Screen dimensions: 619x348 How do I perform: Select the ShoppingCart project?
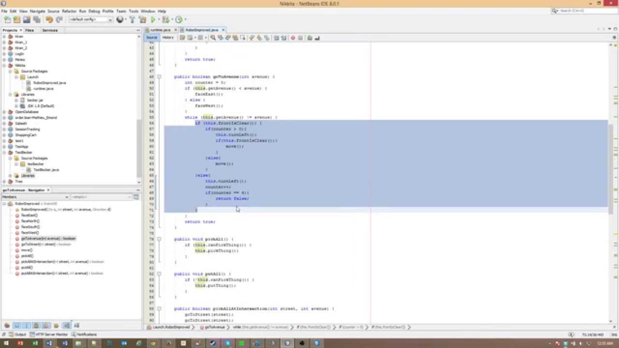pyautogui.click(x=25, y=135)
